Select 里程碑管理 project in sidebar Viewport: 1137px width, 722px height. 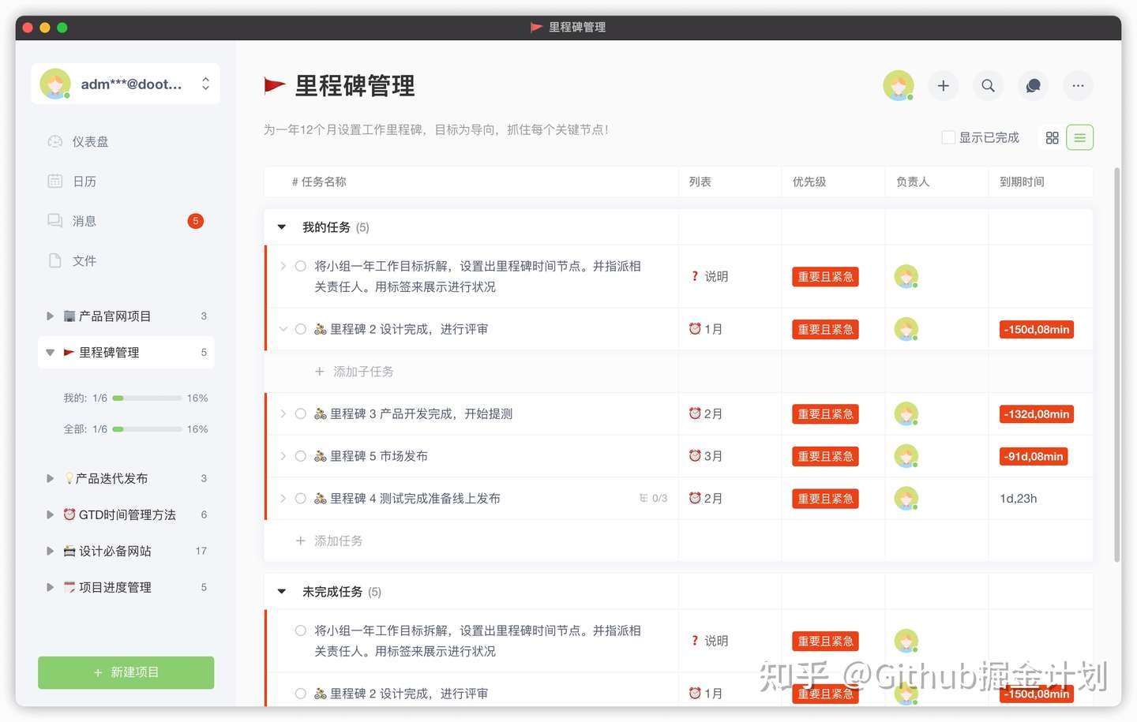pyautogui.click(x=126, y=353)
